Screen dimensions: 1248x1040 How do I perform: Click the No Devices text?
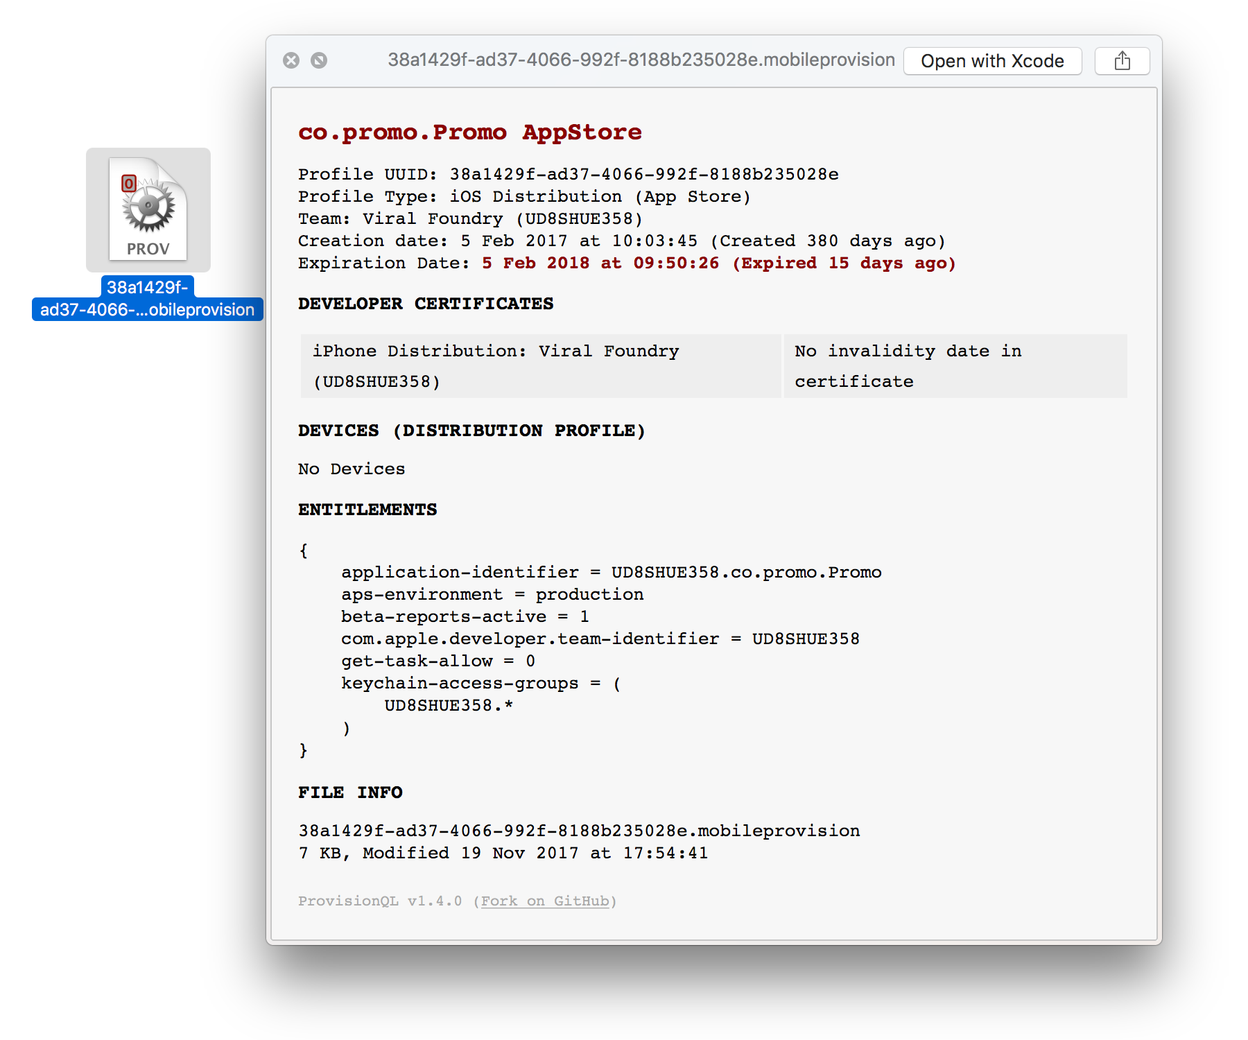tap(352, 469)
